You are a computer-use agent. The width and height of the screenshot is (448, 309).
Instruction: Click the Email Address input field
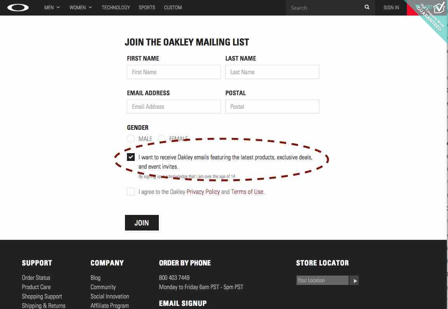[x=174, y=106]
